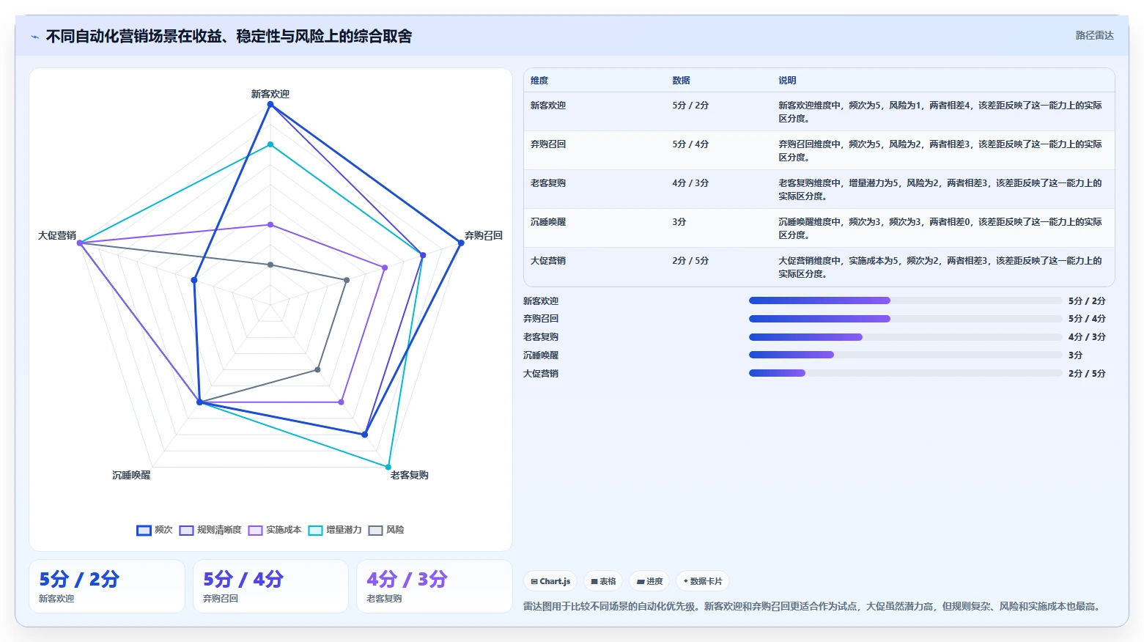Click the 新客欢迎 progress value 5分 / 2分

1087,301
